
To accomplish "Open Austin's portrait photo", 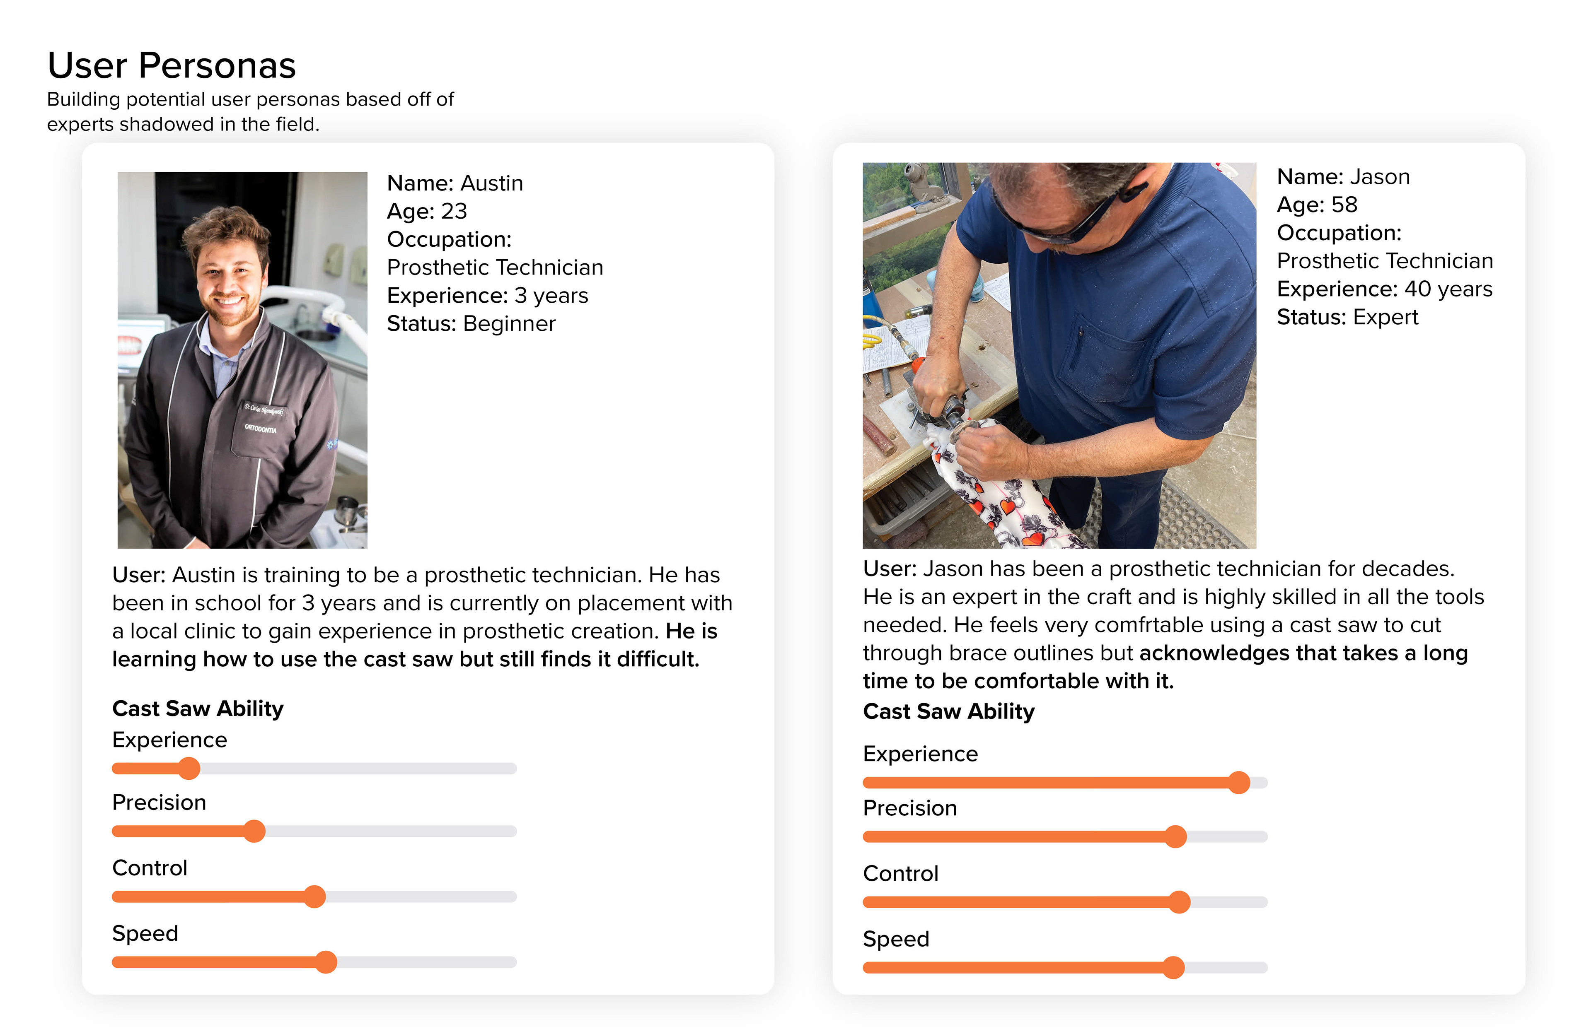I will coord(242,360).
